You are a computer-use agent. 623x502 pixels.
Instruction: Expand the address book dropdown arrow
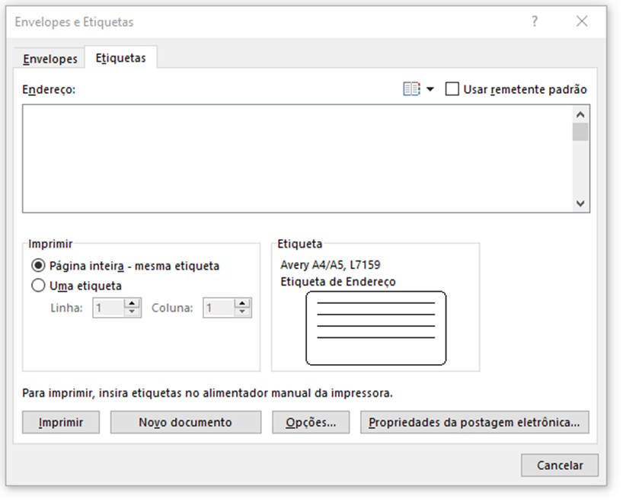click(430, 89)
